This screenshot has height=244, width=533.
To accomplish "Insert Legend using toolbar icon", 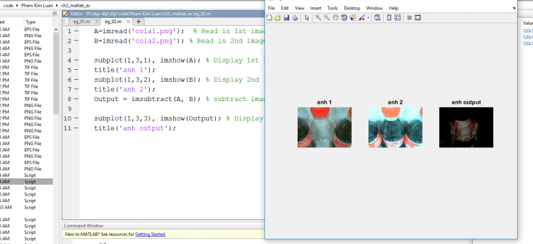I will (397, 18).
